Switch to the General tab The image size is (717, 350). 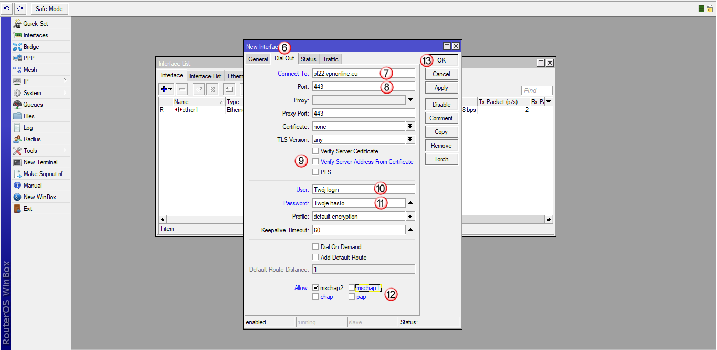click(258, 59)
